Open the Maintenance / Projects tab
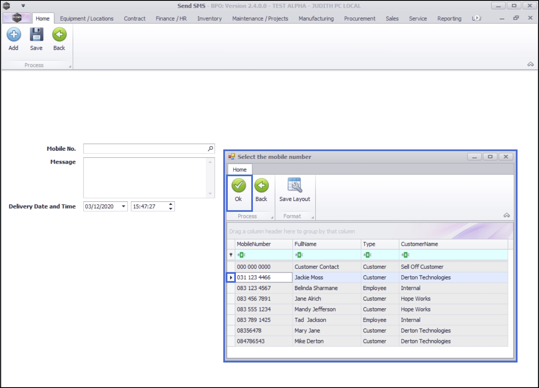Image resolution: width=539 pixels, height=388 pixels. click(x=260, y=19)
